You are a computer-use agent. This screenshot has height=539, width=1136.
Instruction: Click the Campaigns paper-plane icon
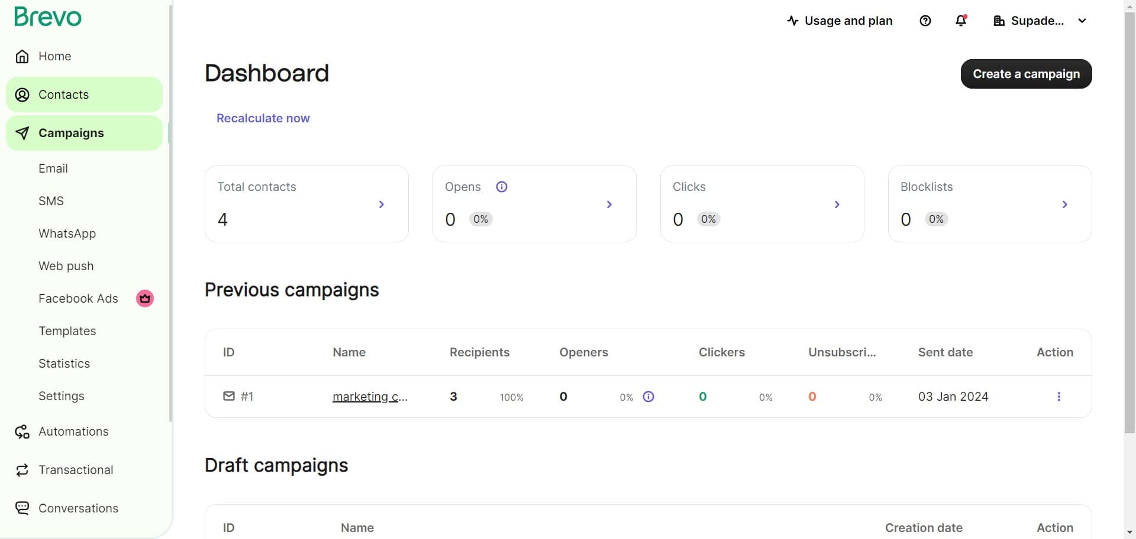click(22, 133)
